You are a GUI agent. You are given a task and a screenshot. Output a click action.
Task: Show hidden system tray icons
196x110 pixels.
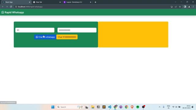160,107
